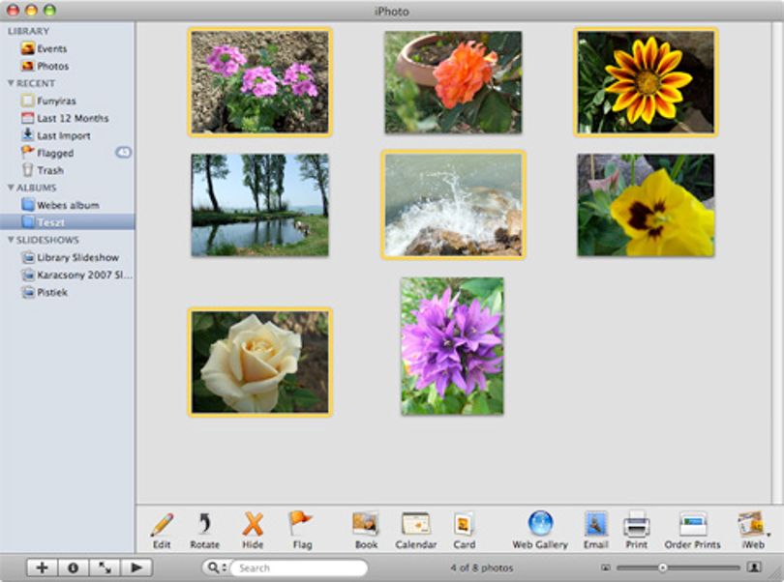Publish to Web Gallery
The image size is (784, 582).
pos(540,523)
